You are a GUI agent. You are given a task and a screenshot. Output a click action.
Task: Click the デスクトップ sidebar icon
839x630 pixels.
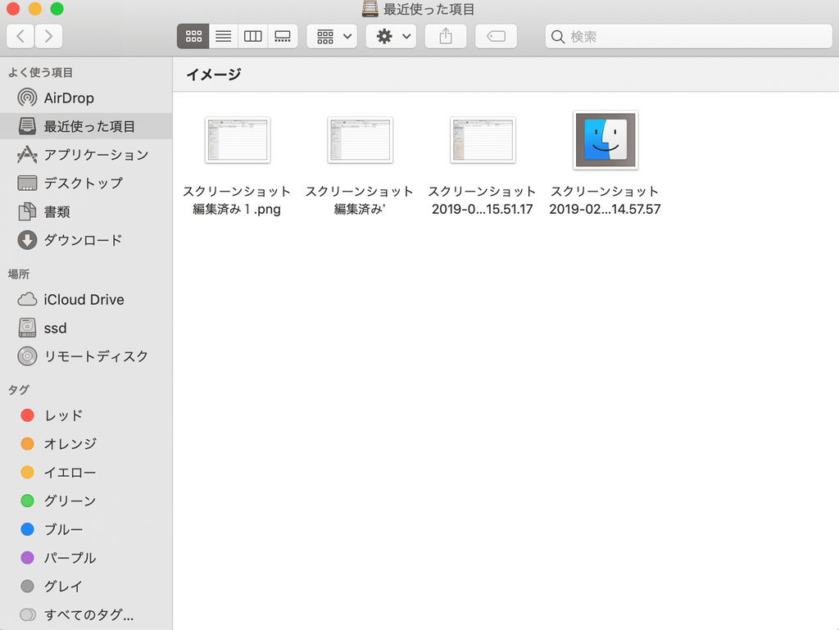[27, 183]
